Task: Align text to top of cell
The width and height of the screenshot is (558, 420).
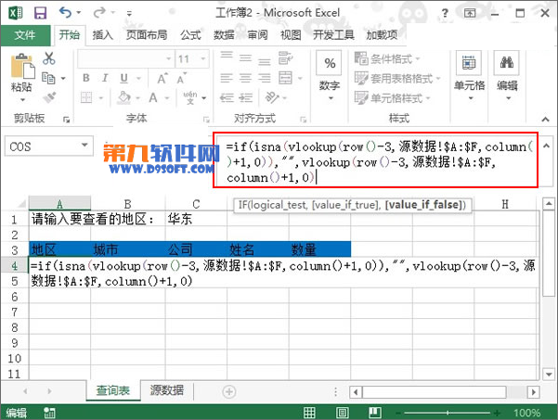Action: point(227,57)
